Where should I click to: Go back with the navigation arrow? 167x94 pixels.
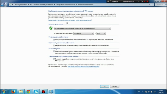(2, 5)
